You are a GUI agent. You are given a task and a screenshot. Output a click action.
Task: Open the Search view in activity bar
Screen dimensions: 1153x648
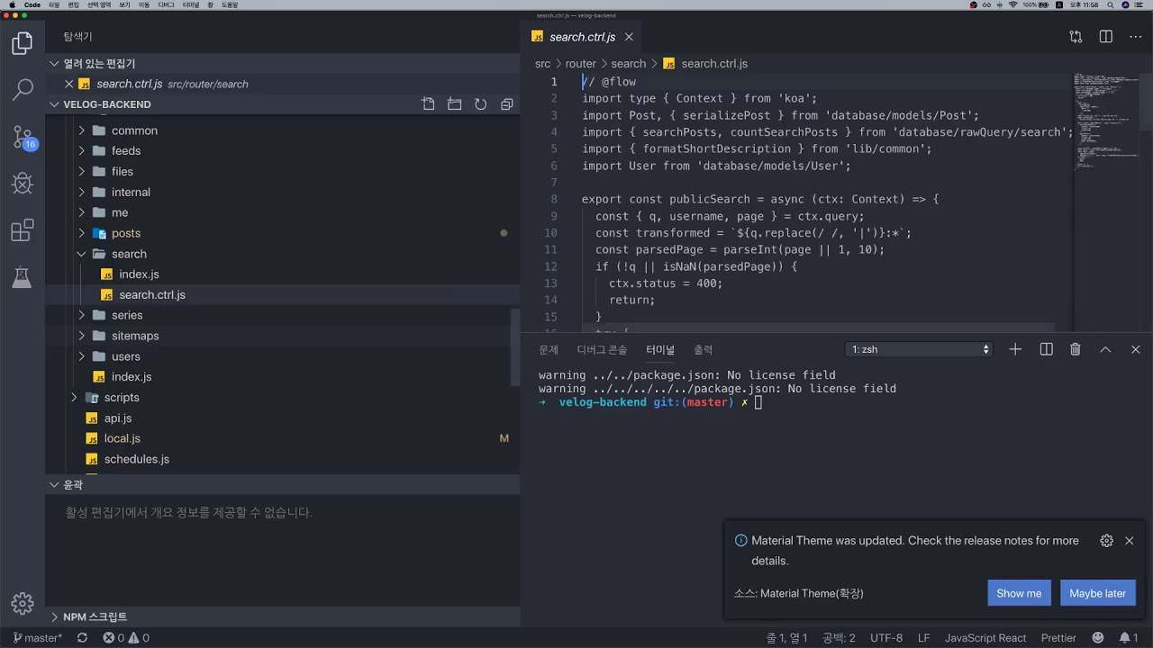(x=23, y=90)
